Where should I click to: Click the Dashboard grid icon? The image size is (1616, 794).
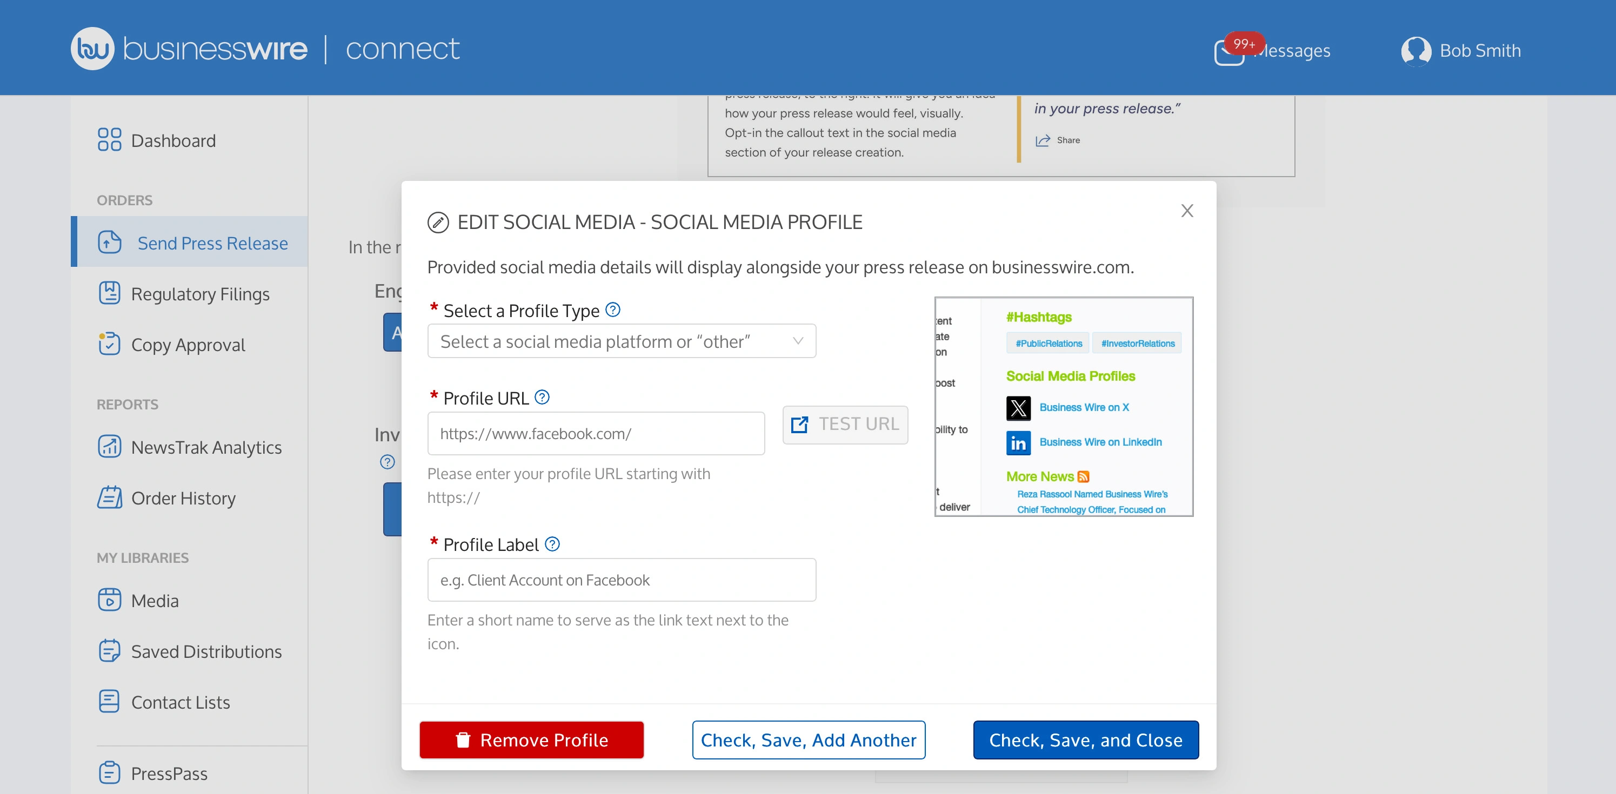109,140
